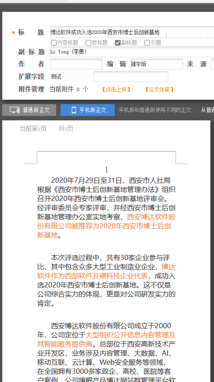Focus the 标题 title input field
This screenshot has height=382, width=214.
point(132,32)
